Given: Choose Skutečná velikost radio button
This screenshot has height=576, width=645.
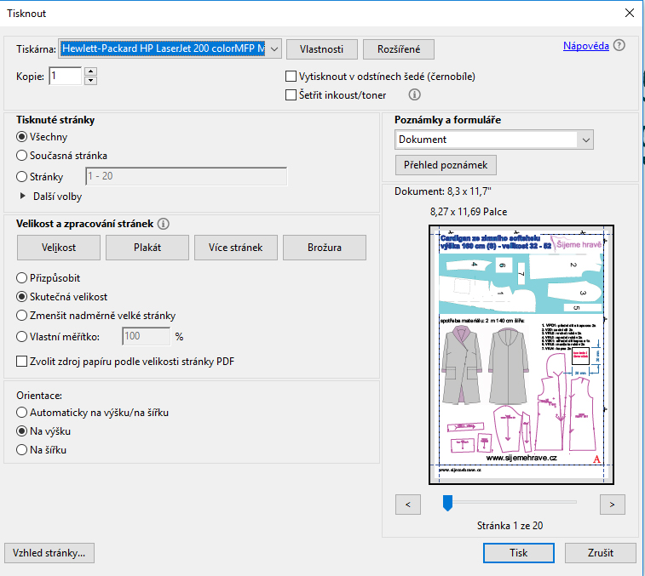Looking at the screenshot, I should tap(21, 297).
